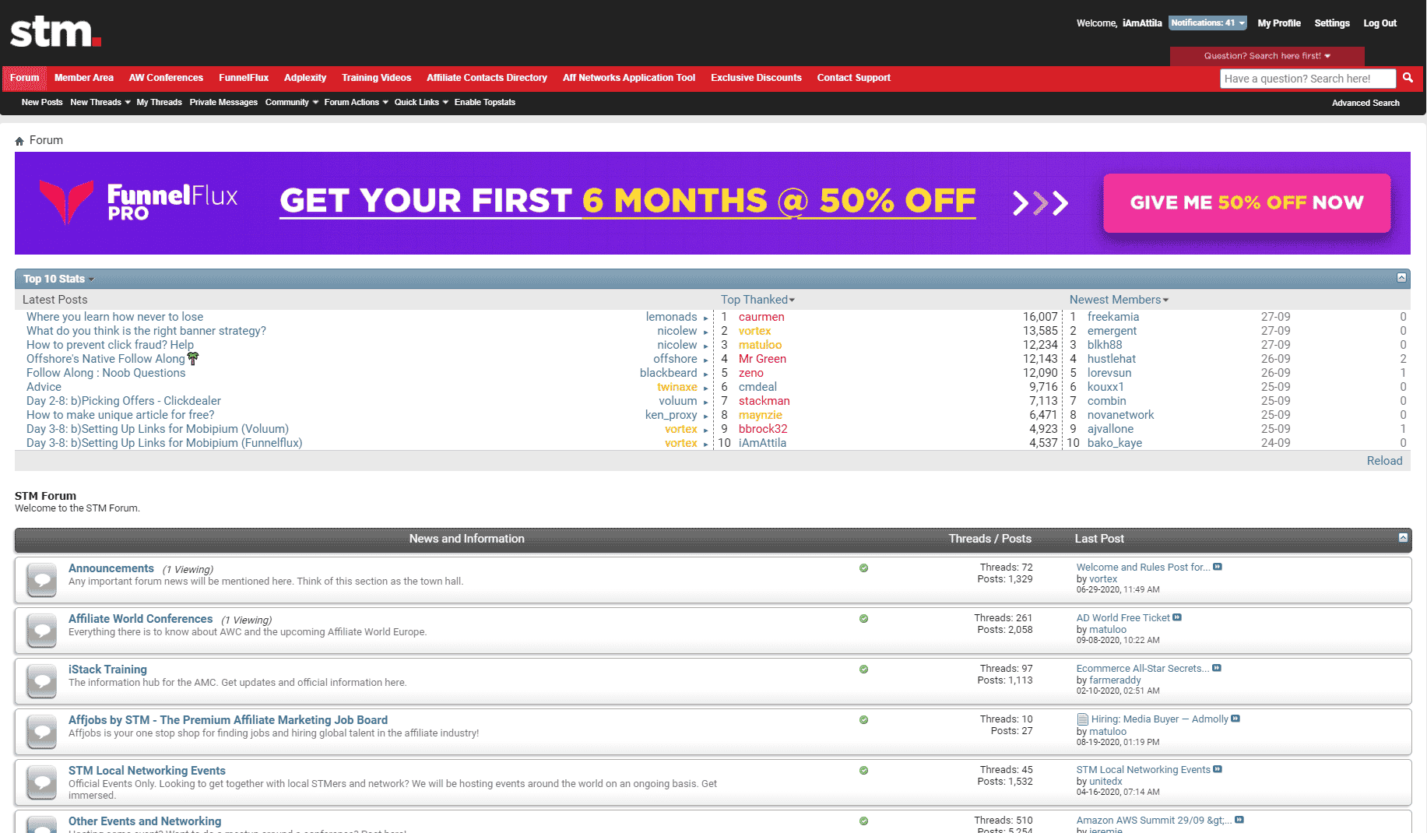The height and width of the screenshot is (833, 1427).
Task: Go to last post icon for AD World Free Ticket
Action: click(1177, 617)
